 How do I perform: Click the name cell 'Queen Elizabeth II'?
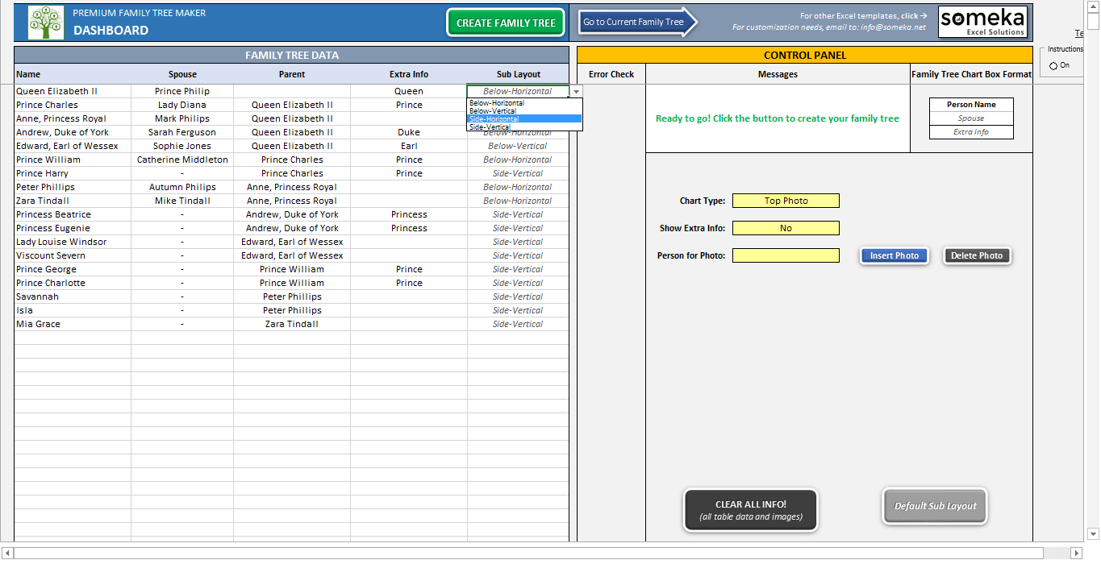pos(73,91)
